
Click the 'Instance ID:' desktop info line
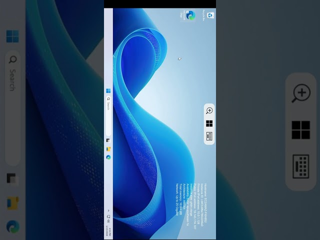coord(202,205)
